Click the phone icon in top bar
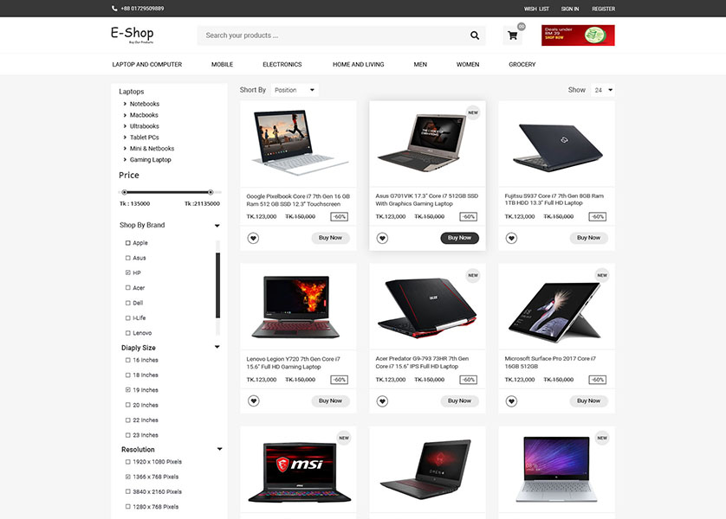The width and height of the screenshot is (726, 519). point(114,9)
